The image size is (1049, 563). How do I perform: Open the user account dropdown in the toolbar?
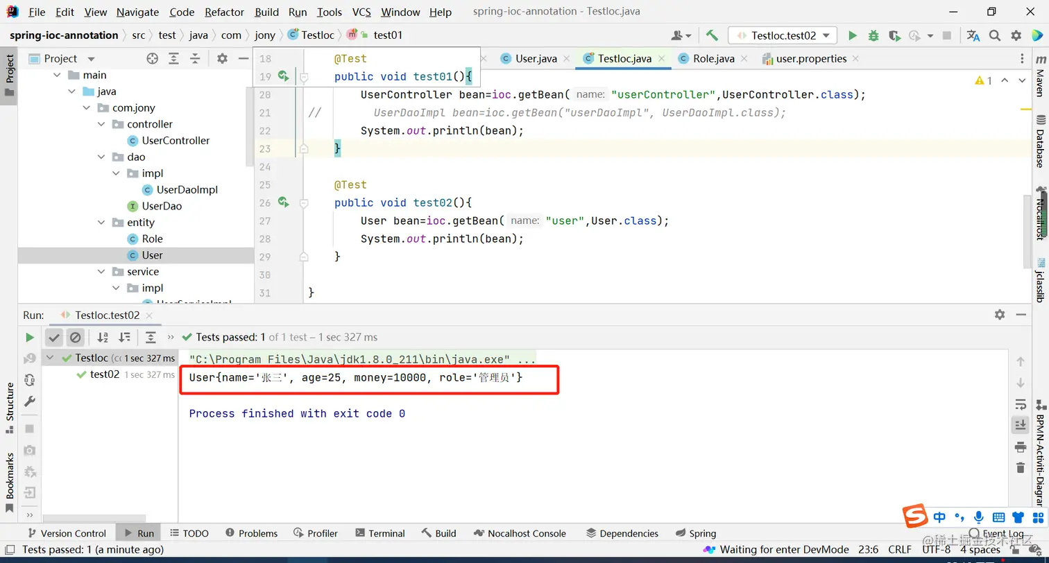(x=681, y=35)
